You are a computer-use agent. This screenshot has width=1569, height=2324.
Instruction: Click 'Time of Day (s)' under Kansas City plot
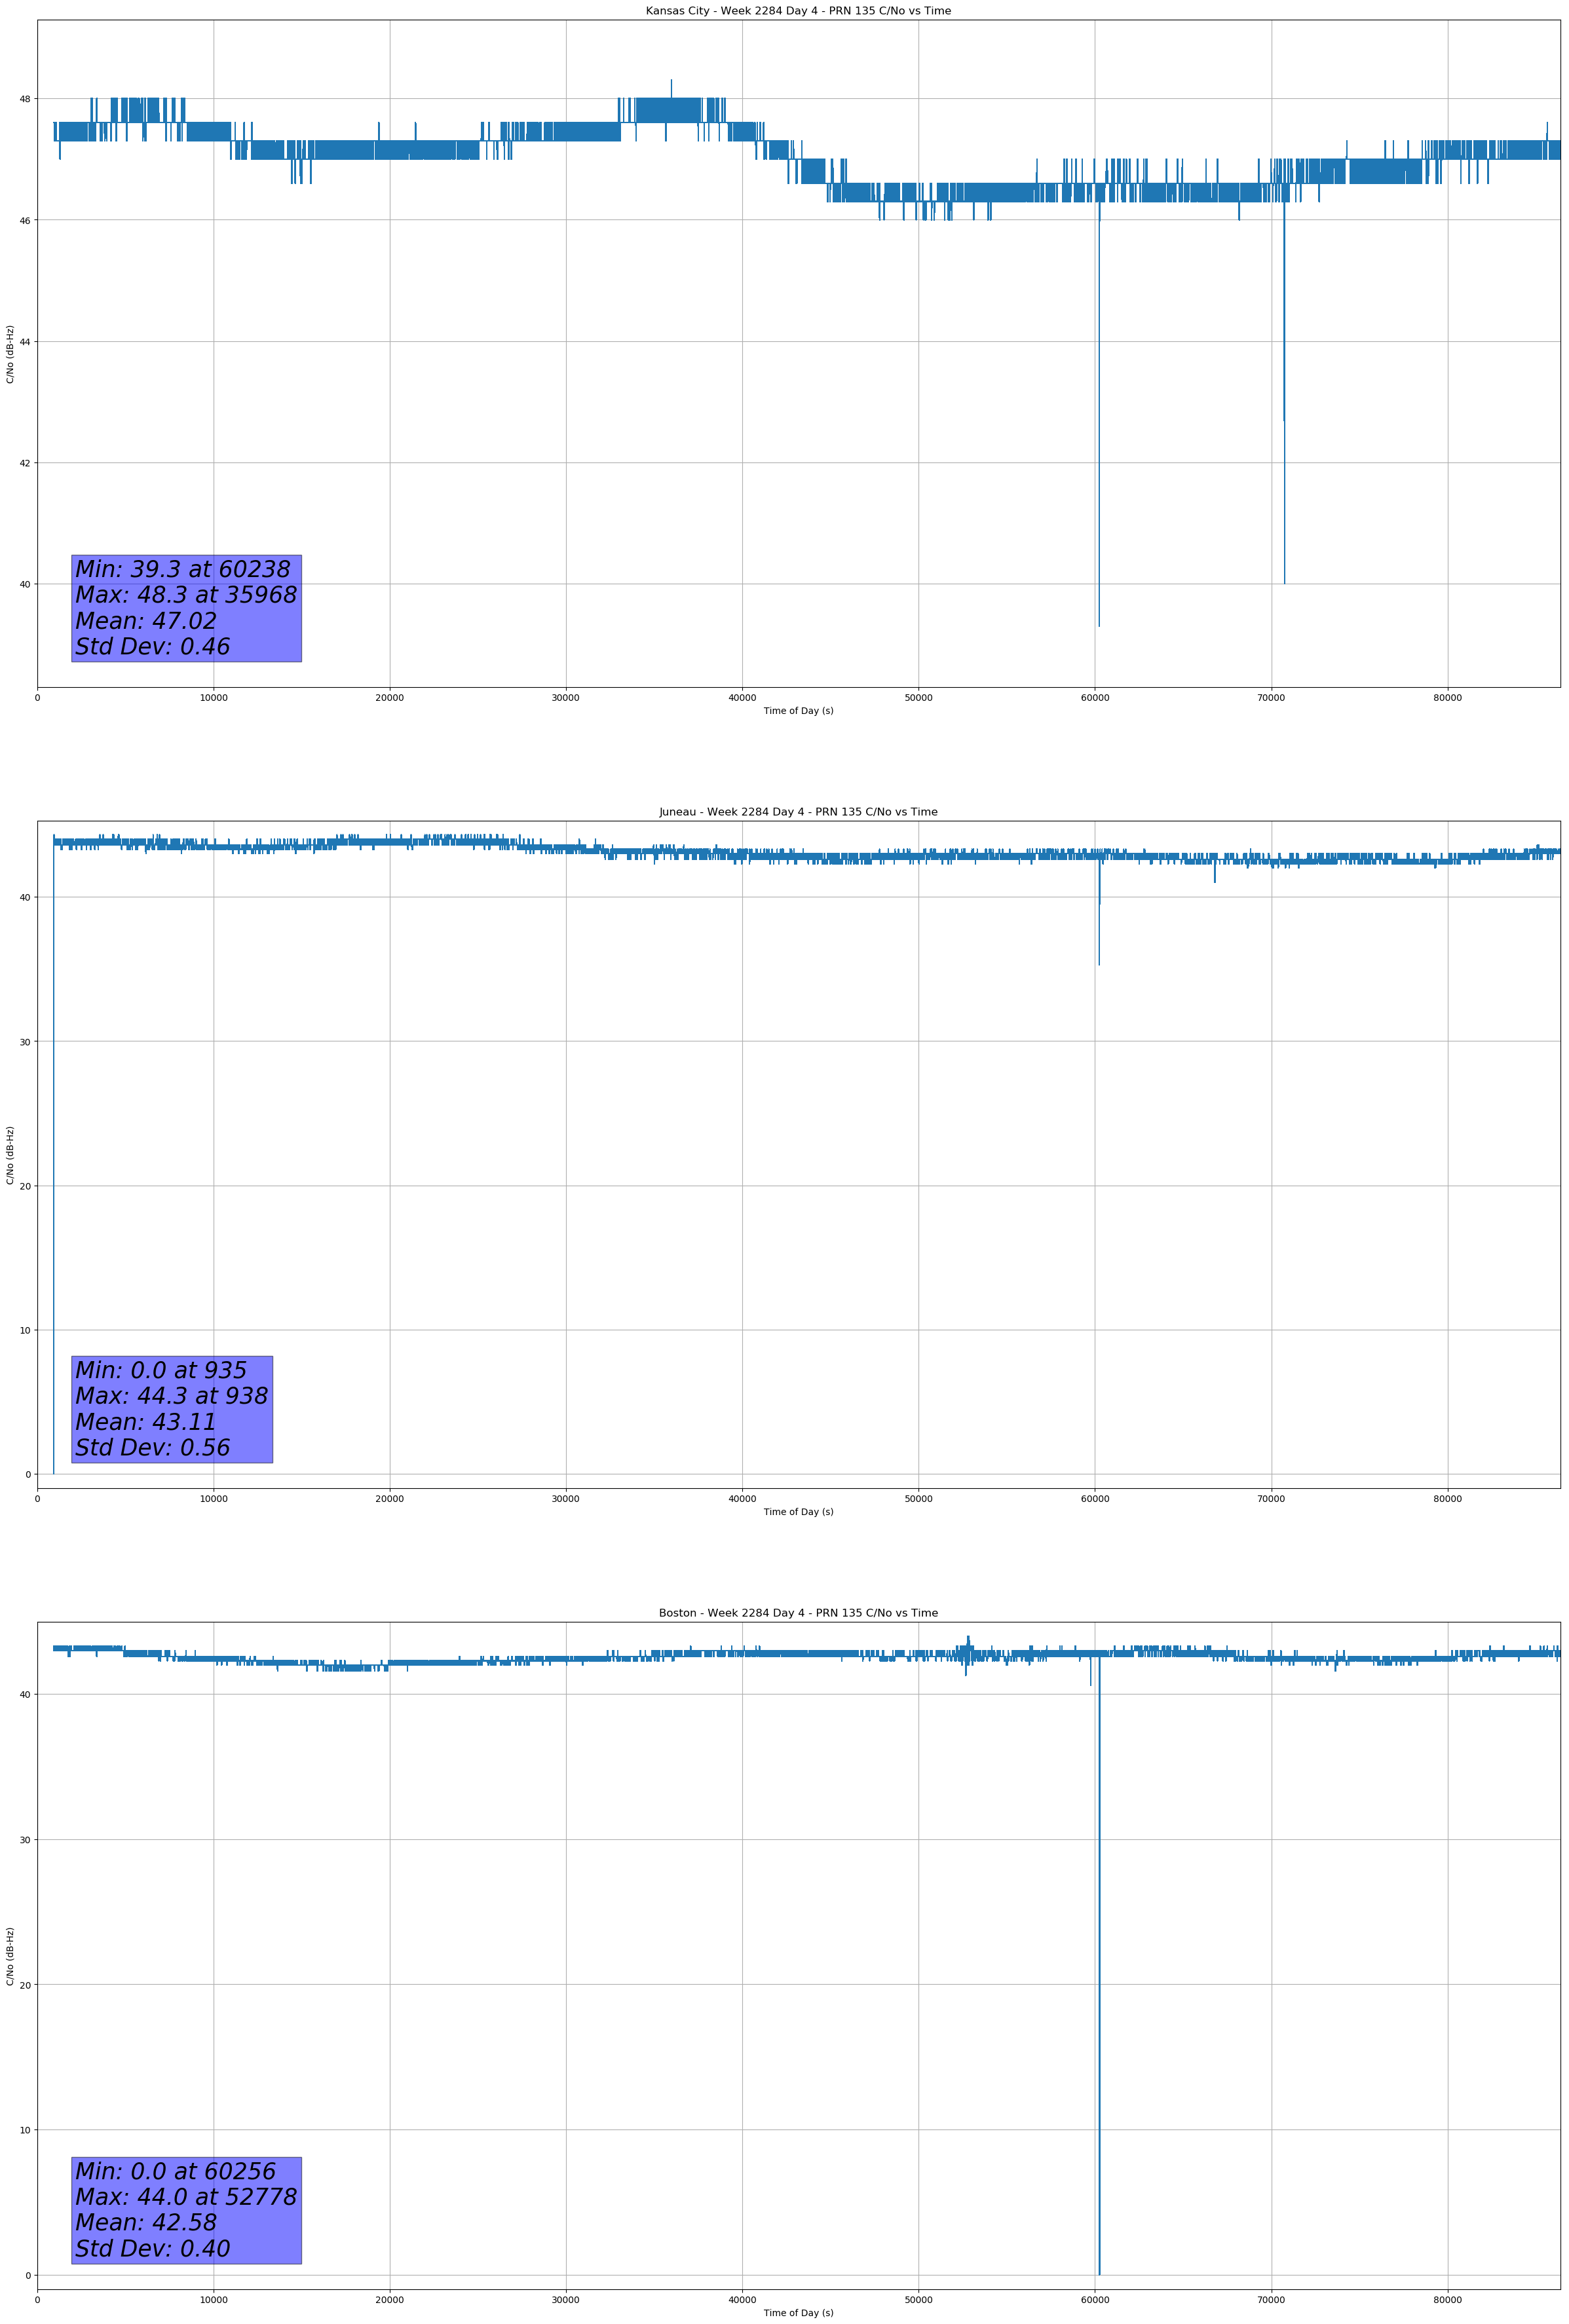798,711
